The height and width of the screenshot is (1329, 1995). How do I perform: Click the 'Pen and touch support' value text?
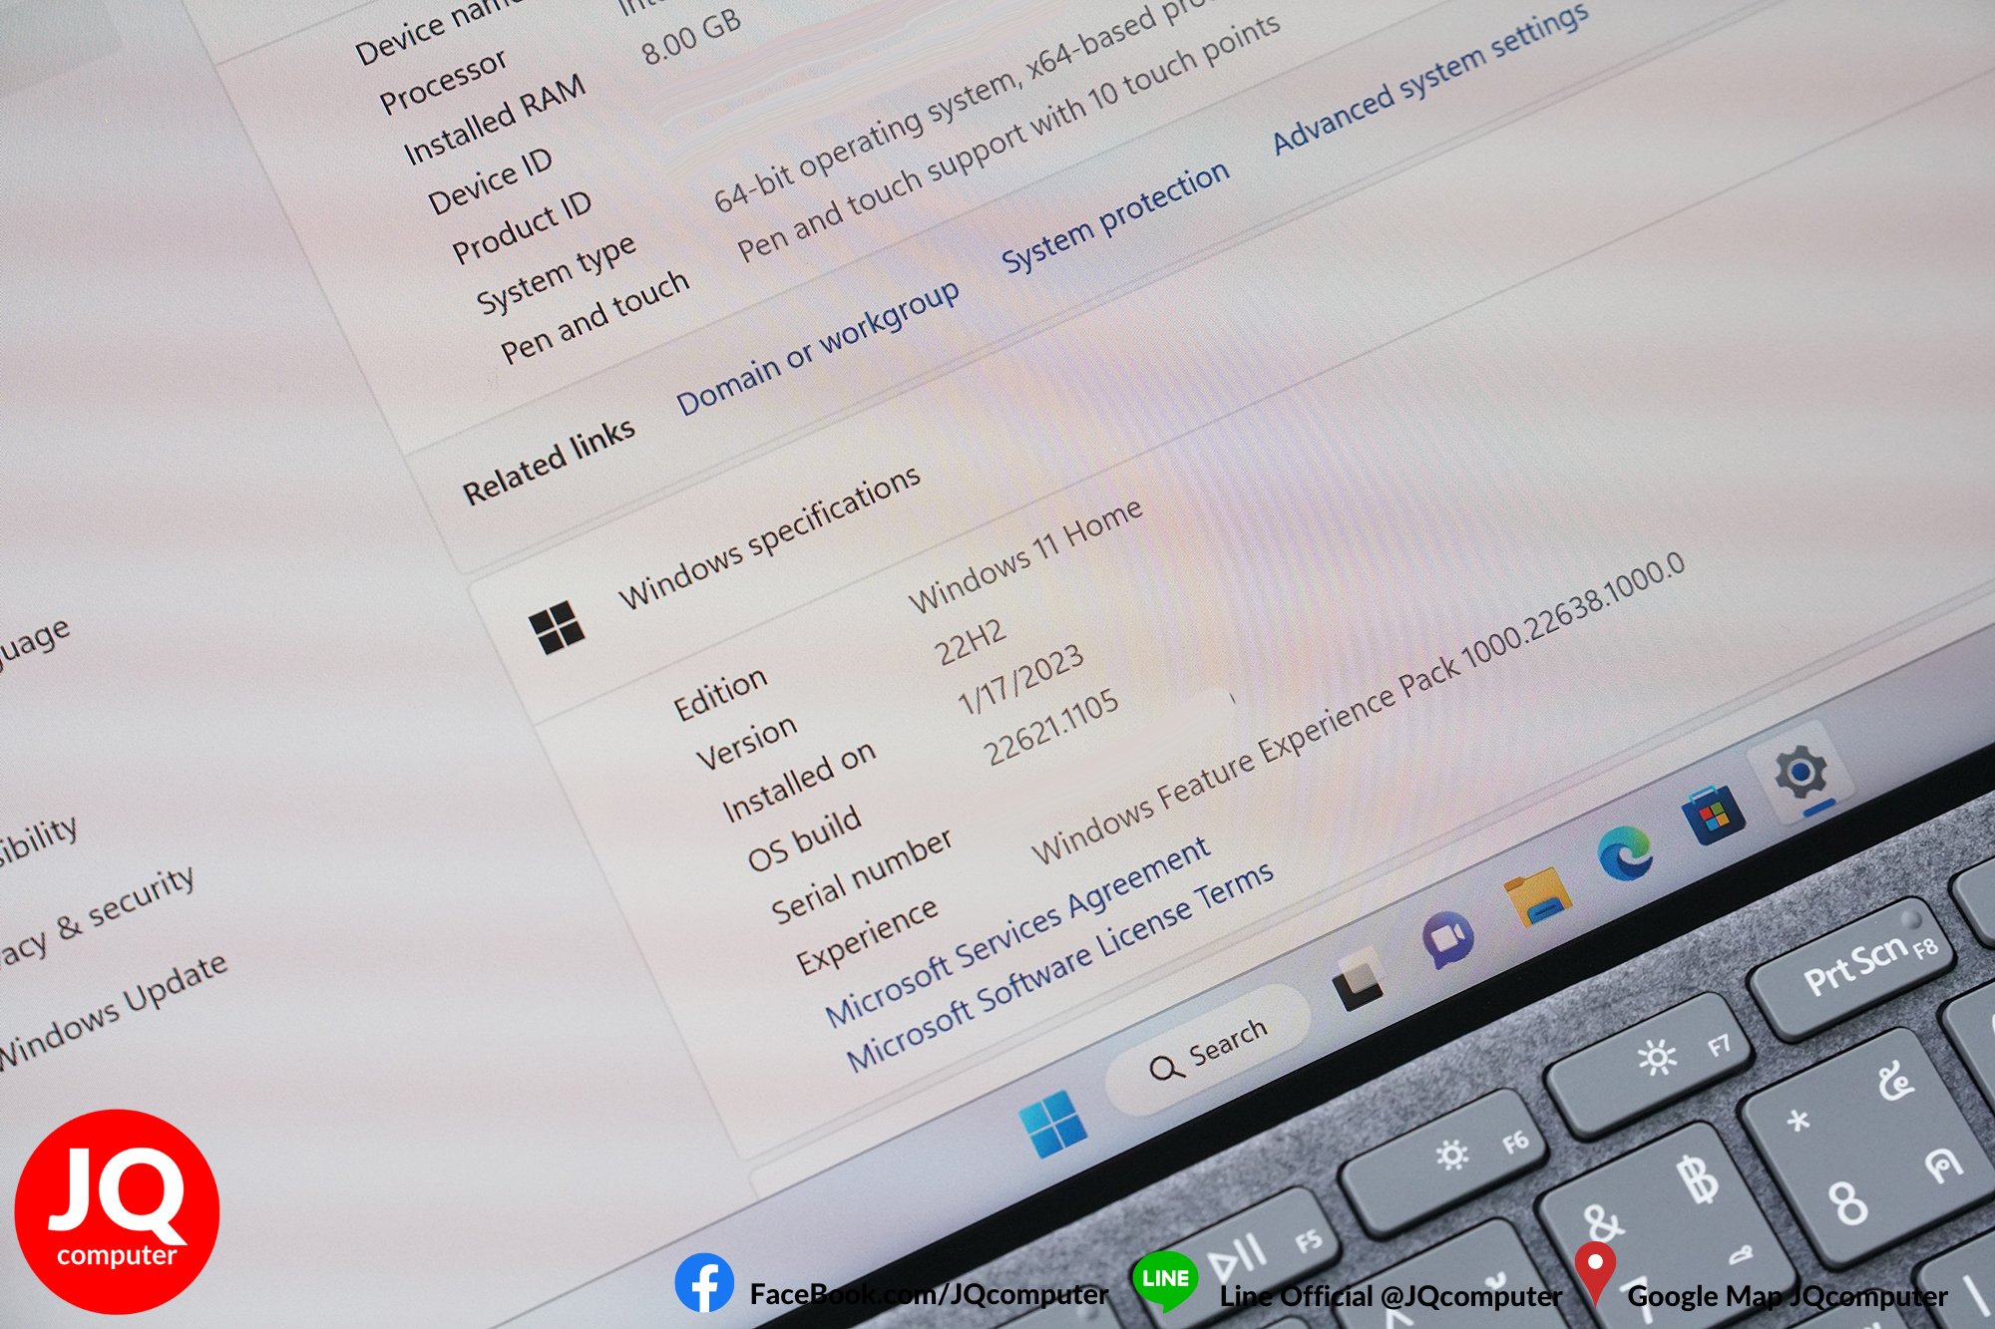[1008, 138]
